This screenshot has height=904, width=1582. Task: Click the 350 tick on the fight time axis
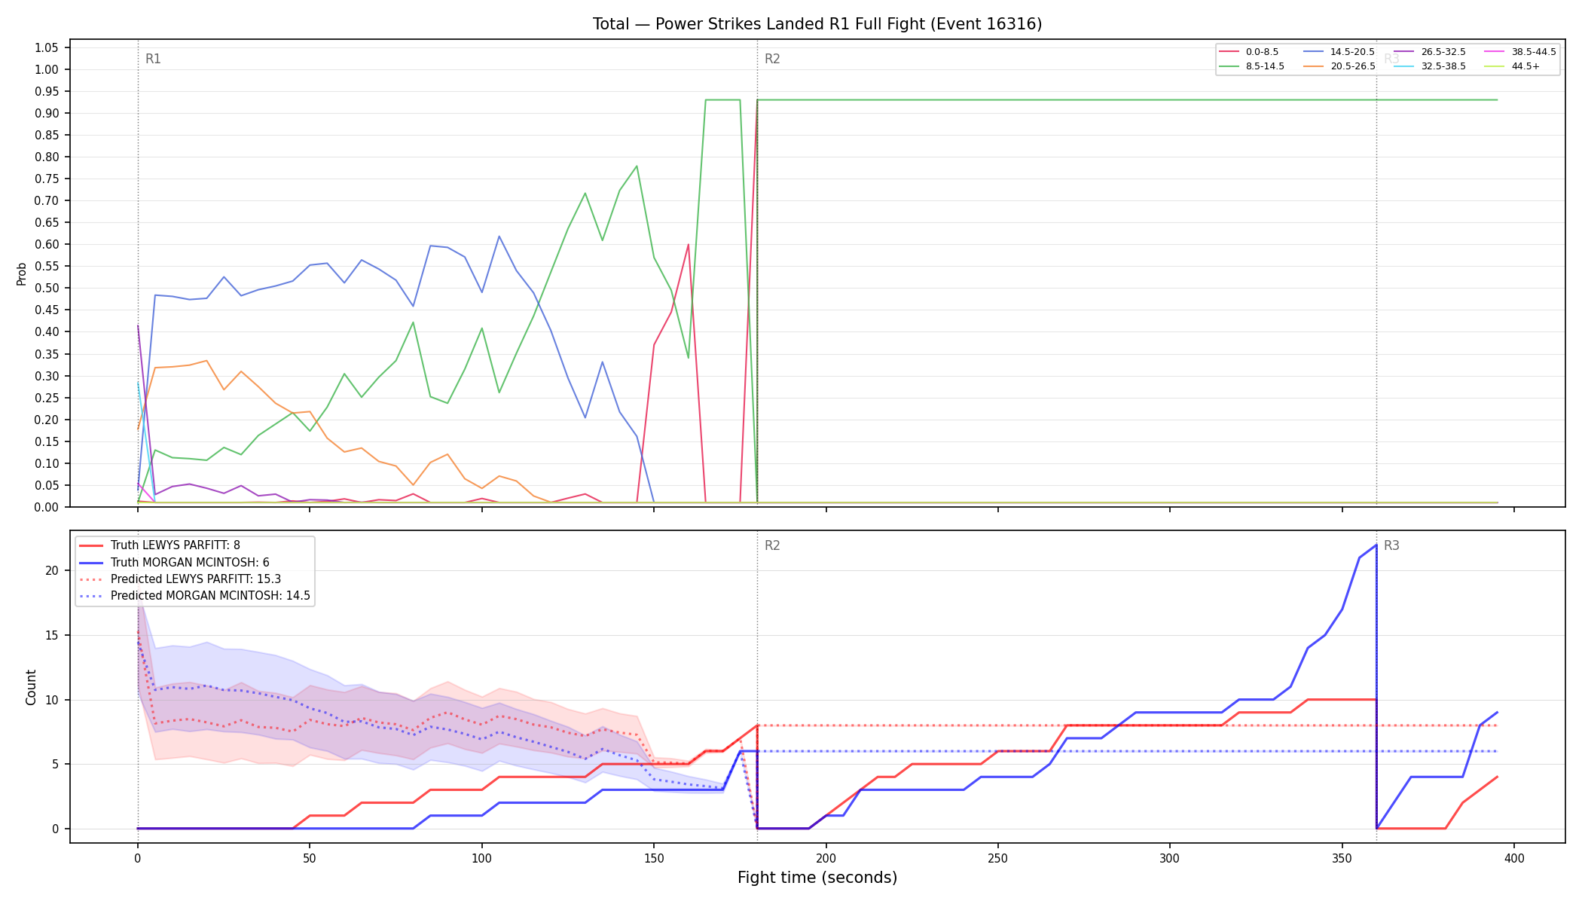tap(1342, 858)
